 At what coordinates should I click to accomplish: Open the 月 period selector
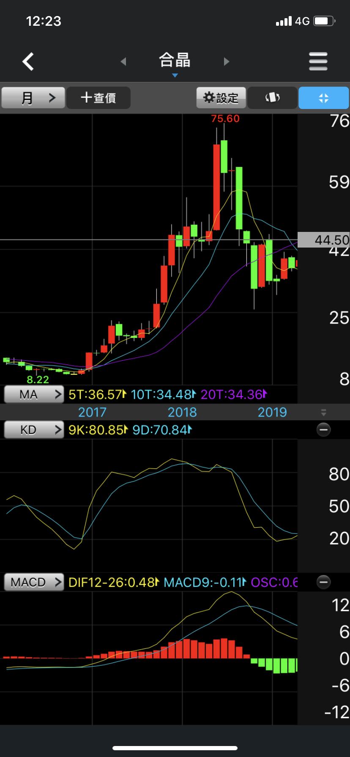tap(33, 98)
